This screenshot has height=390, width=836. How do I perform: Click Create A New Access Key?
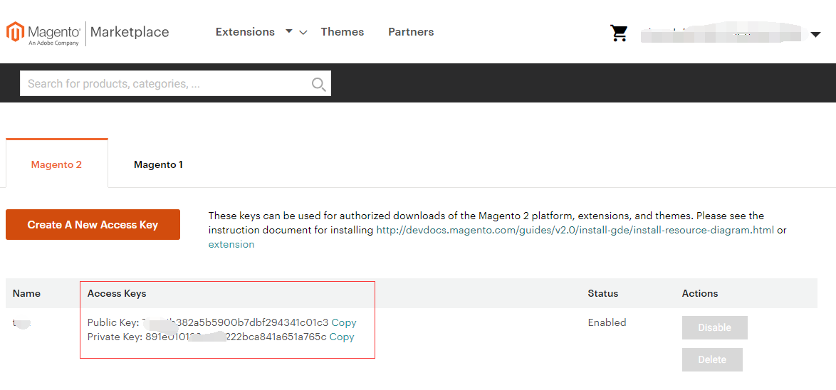(x=93, y=225)
